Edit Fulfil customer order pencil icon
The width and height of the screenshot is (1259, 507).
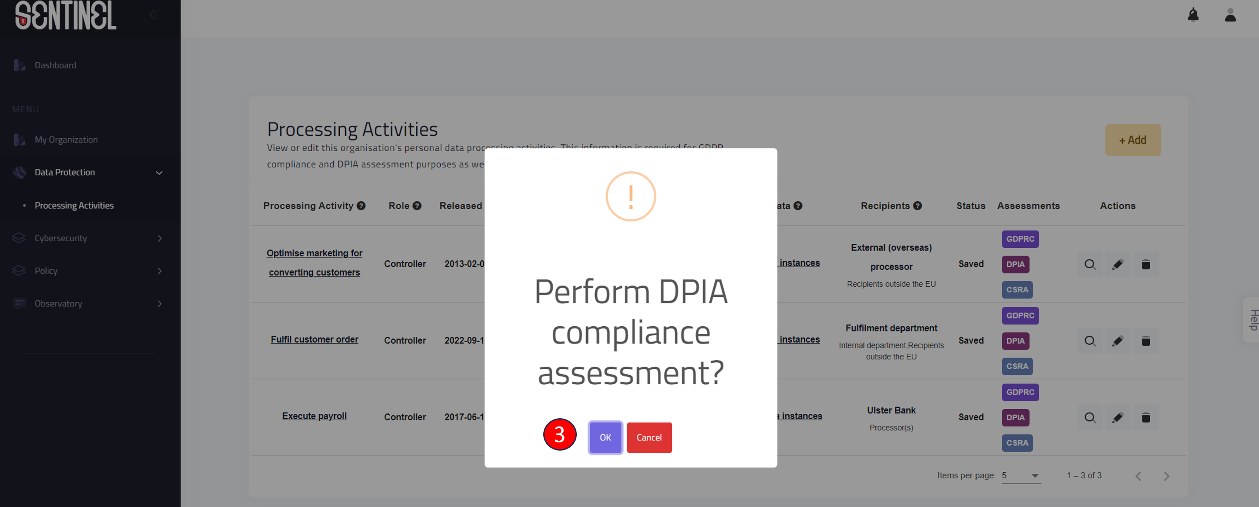coord(1118,341)
